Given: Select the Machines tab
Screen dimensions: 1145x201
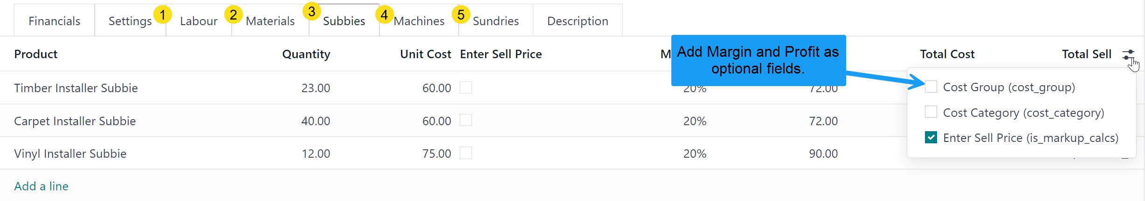Looking at the screenshot, I should pos(419,21).
